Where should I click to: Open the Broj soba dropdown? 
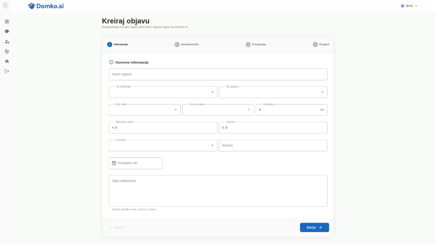(x=144, y=110)
